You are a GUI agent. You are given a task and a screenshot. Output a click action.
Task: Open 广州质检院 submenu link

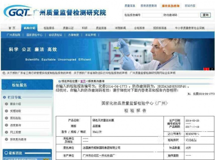click(x=13, y=35)
